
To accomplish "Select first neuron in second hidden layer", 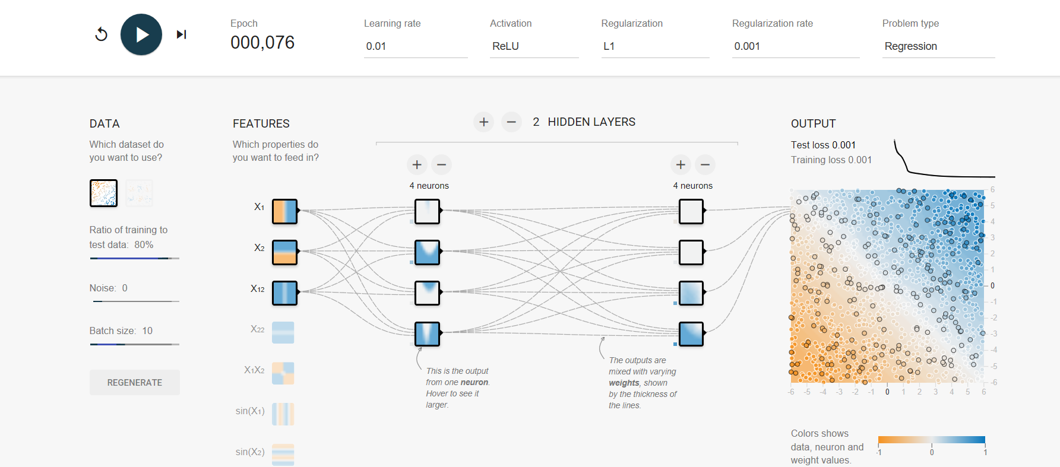I will 691,211.
